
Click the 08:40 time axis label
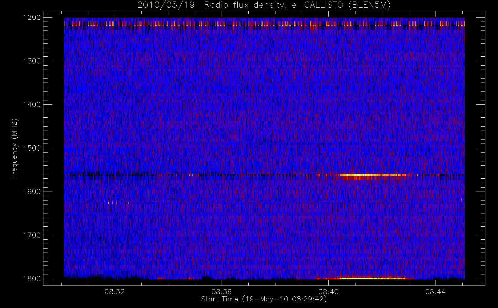328,292
